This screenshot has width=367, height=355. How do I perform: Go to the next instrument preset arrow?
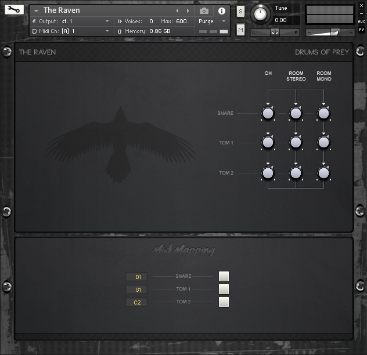[x=188, y=11]
